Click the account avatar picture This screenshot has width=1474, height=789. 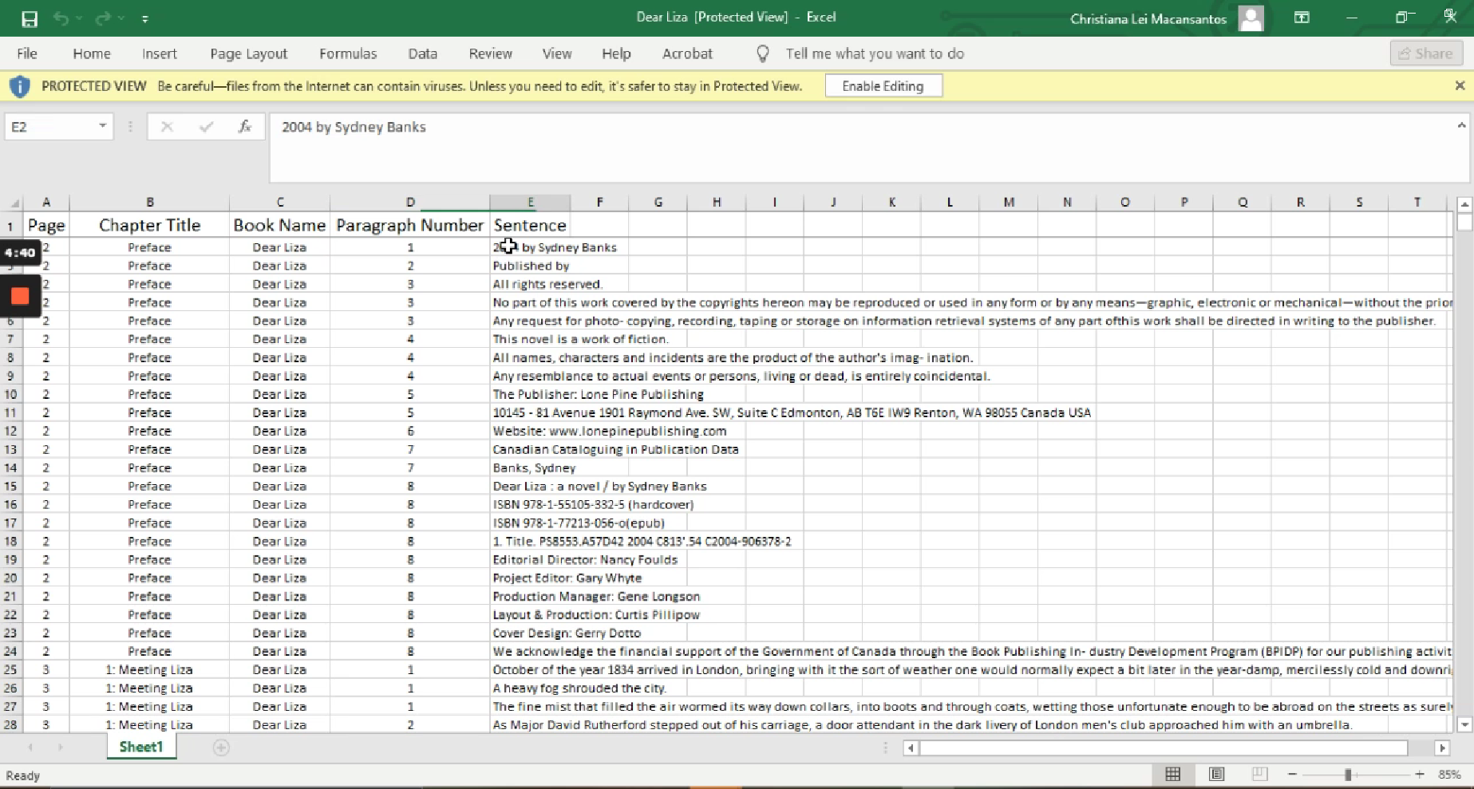1251,18
